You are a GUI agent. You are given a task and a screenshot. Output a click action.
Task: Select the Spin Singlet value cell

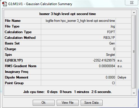tap(78, 55)
